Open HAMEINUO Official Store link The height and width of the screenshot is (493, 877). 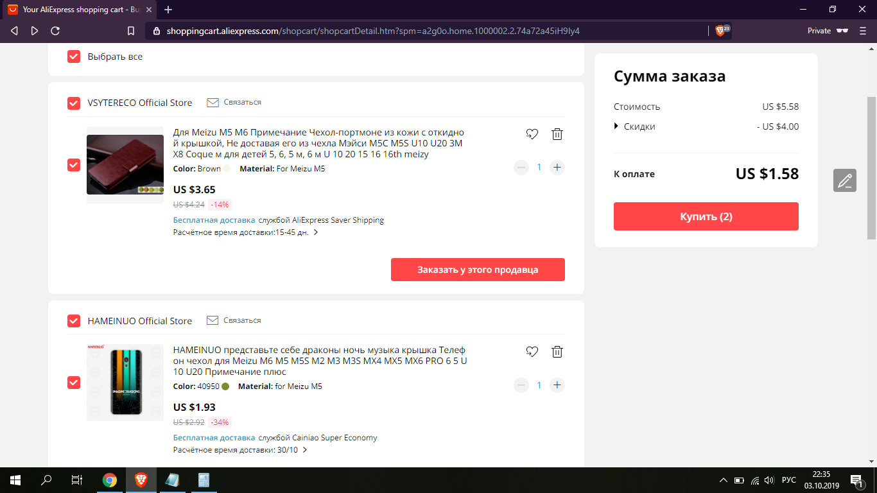pyautogui.click(x=140, y=321)
